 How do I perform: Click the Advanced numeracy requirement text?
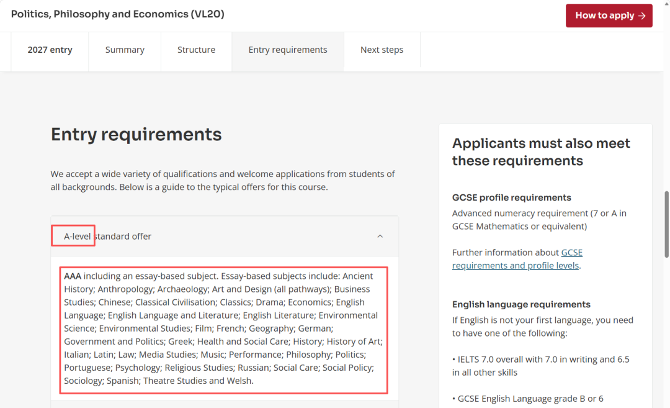539,220
